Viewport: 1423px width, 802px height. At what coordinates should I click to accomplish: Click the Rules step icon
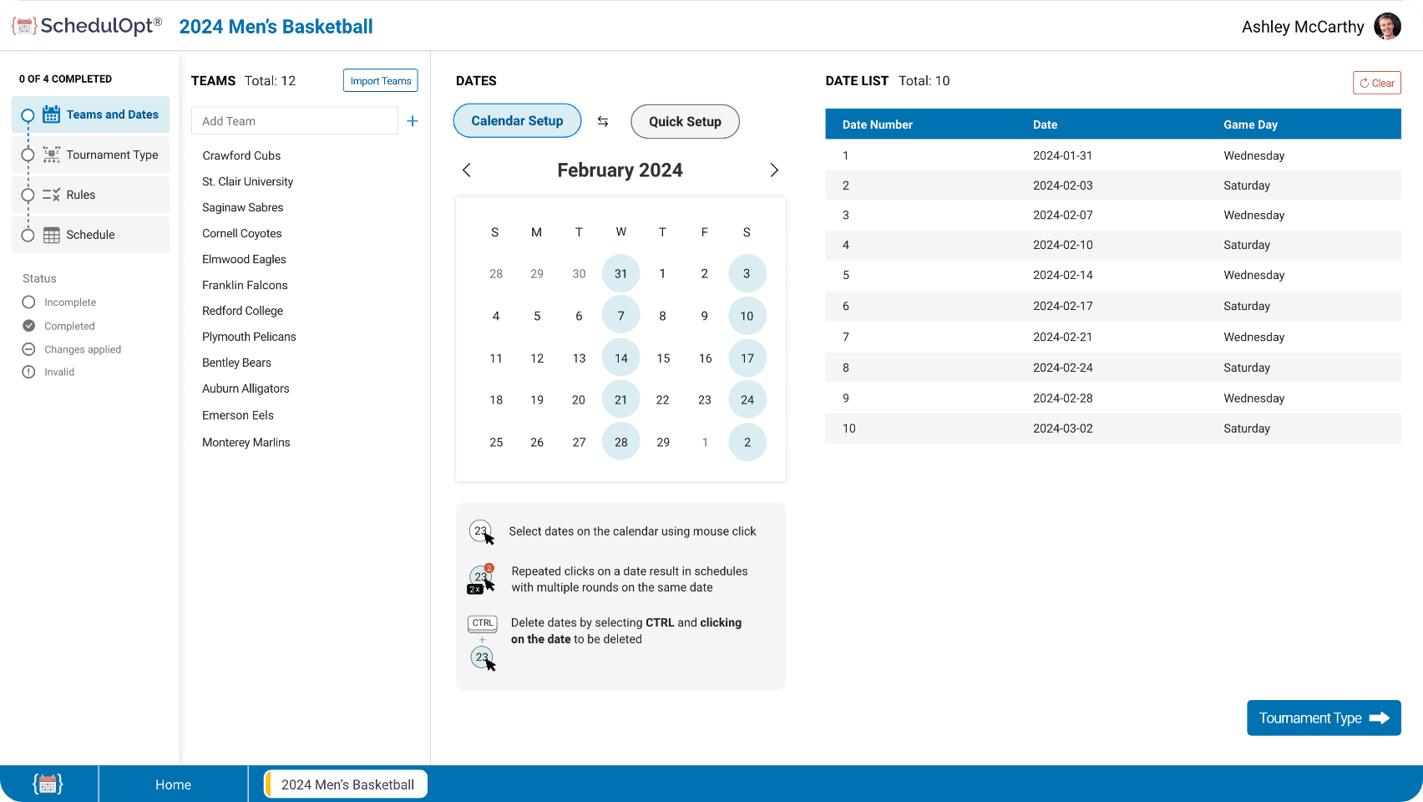(51, 195)
